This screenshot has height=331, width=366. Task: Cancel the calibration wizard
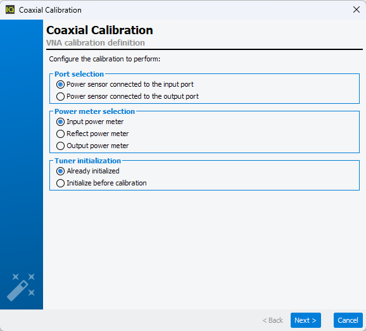(348, 320)
